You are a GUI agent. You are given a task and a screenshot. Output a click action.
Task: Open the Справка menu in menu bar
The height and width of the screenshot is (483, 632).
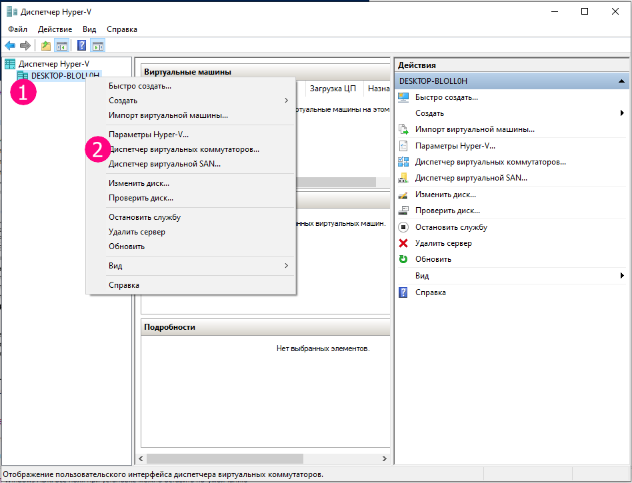click(122, 29)
